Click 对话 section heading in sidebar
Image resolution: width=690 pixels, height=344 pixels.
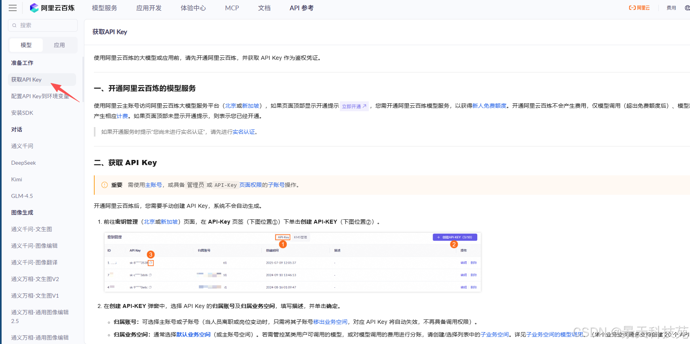tap(17, 129)
